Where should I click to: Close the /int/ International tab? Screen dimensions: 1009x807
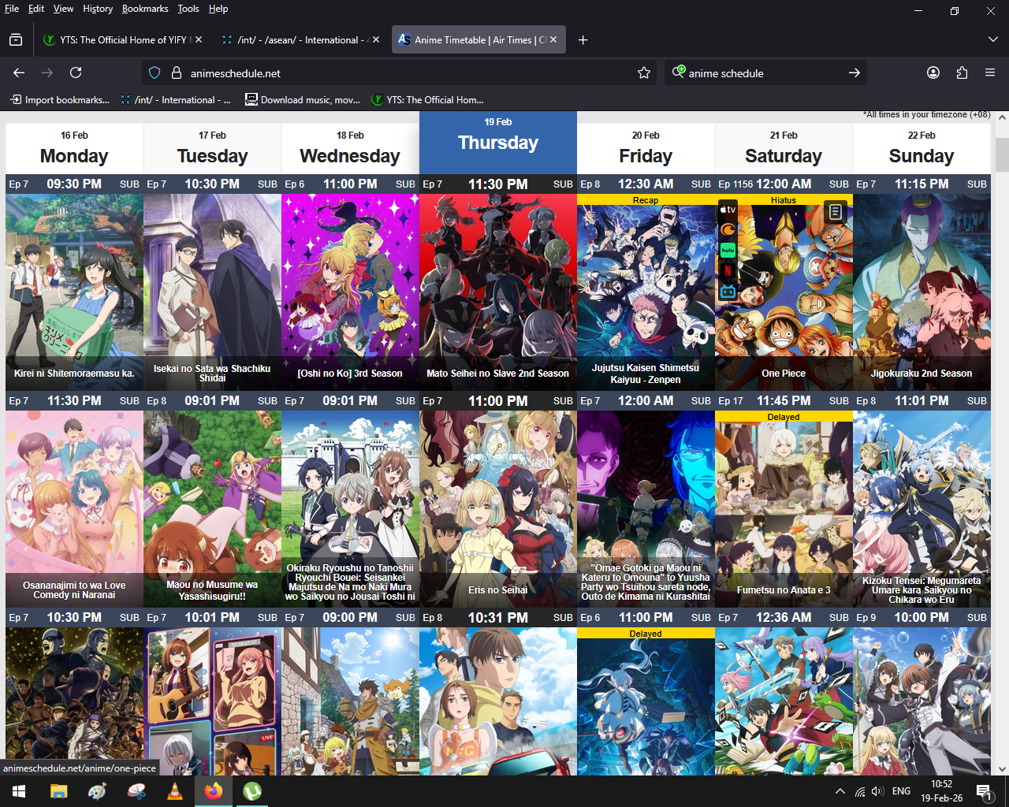point(376,39)
